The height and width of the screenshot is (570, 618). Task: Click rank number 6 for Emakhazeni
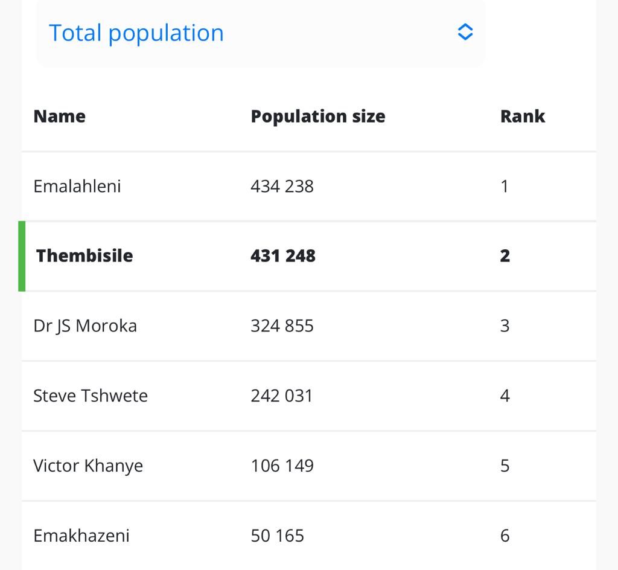(505, 536)
